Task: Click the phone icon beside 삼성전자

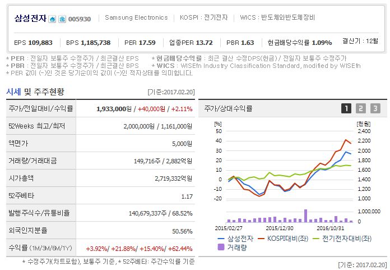Action: point(62,19)
